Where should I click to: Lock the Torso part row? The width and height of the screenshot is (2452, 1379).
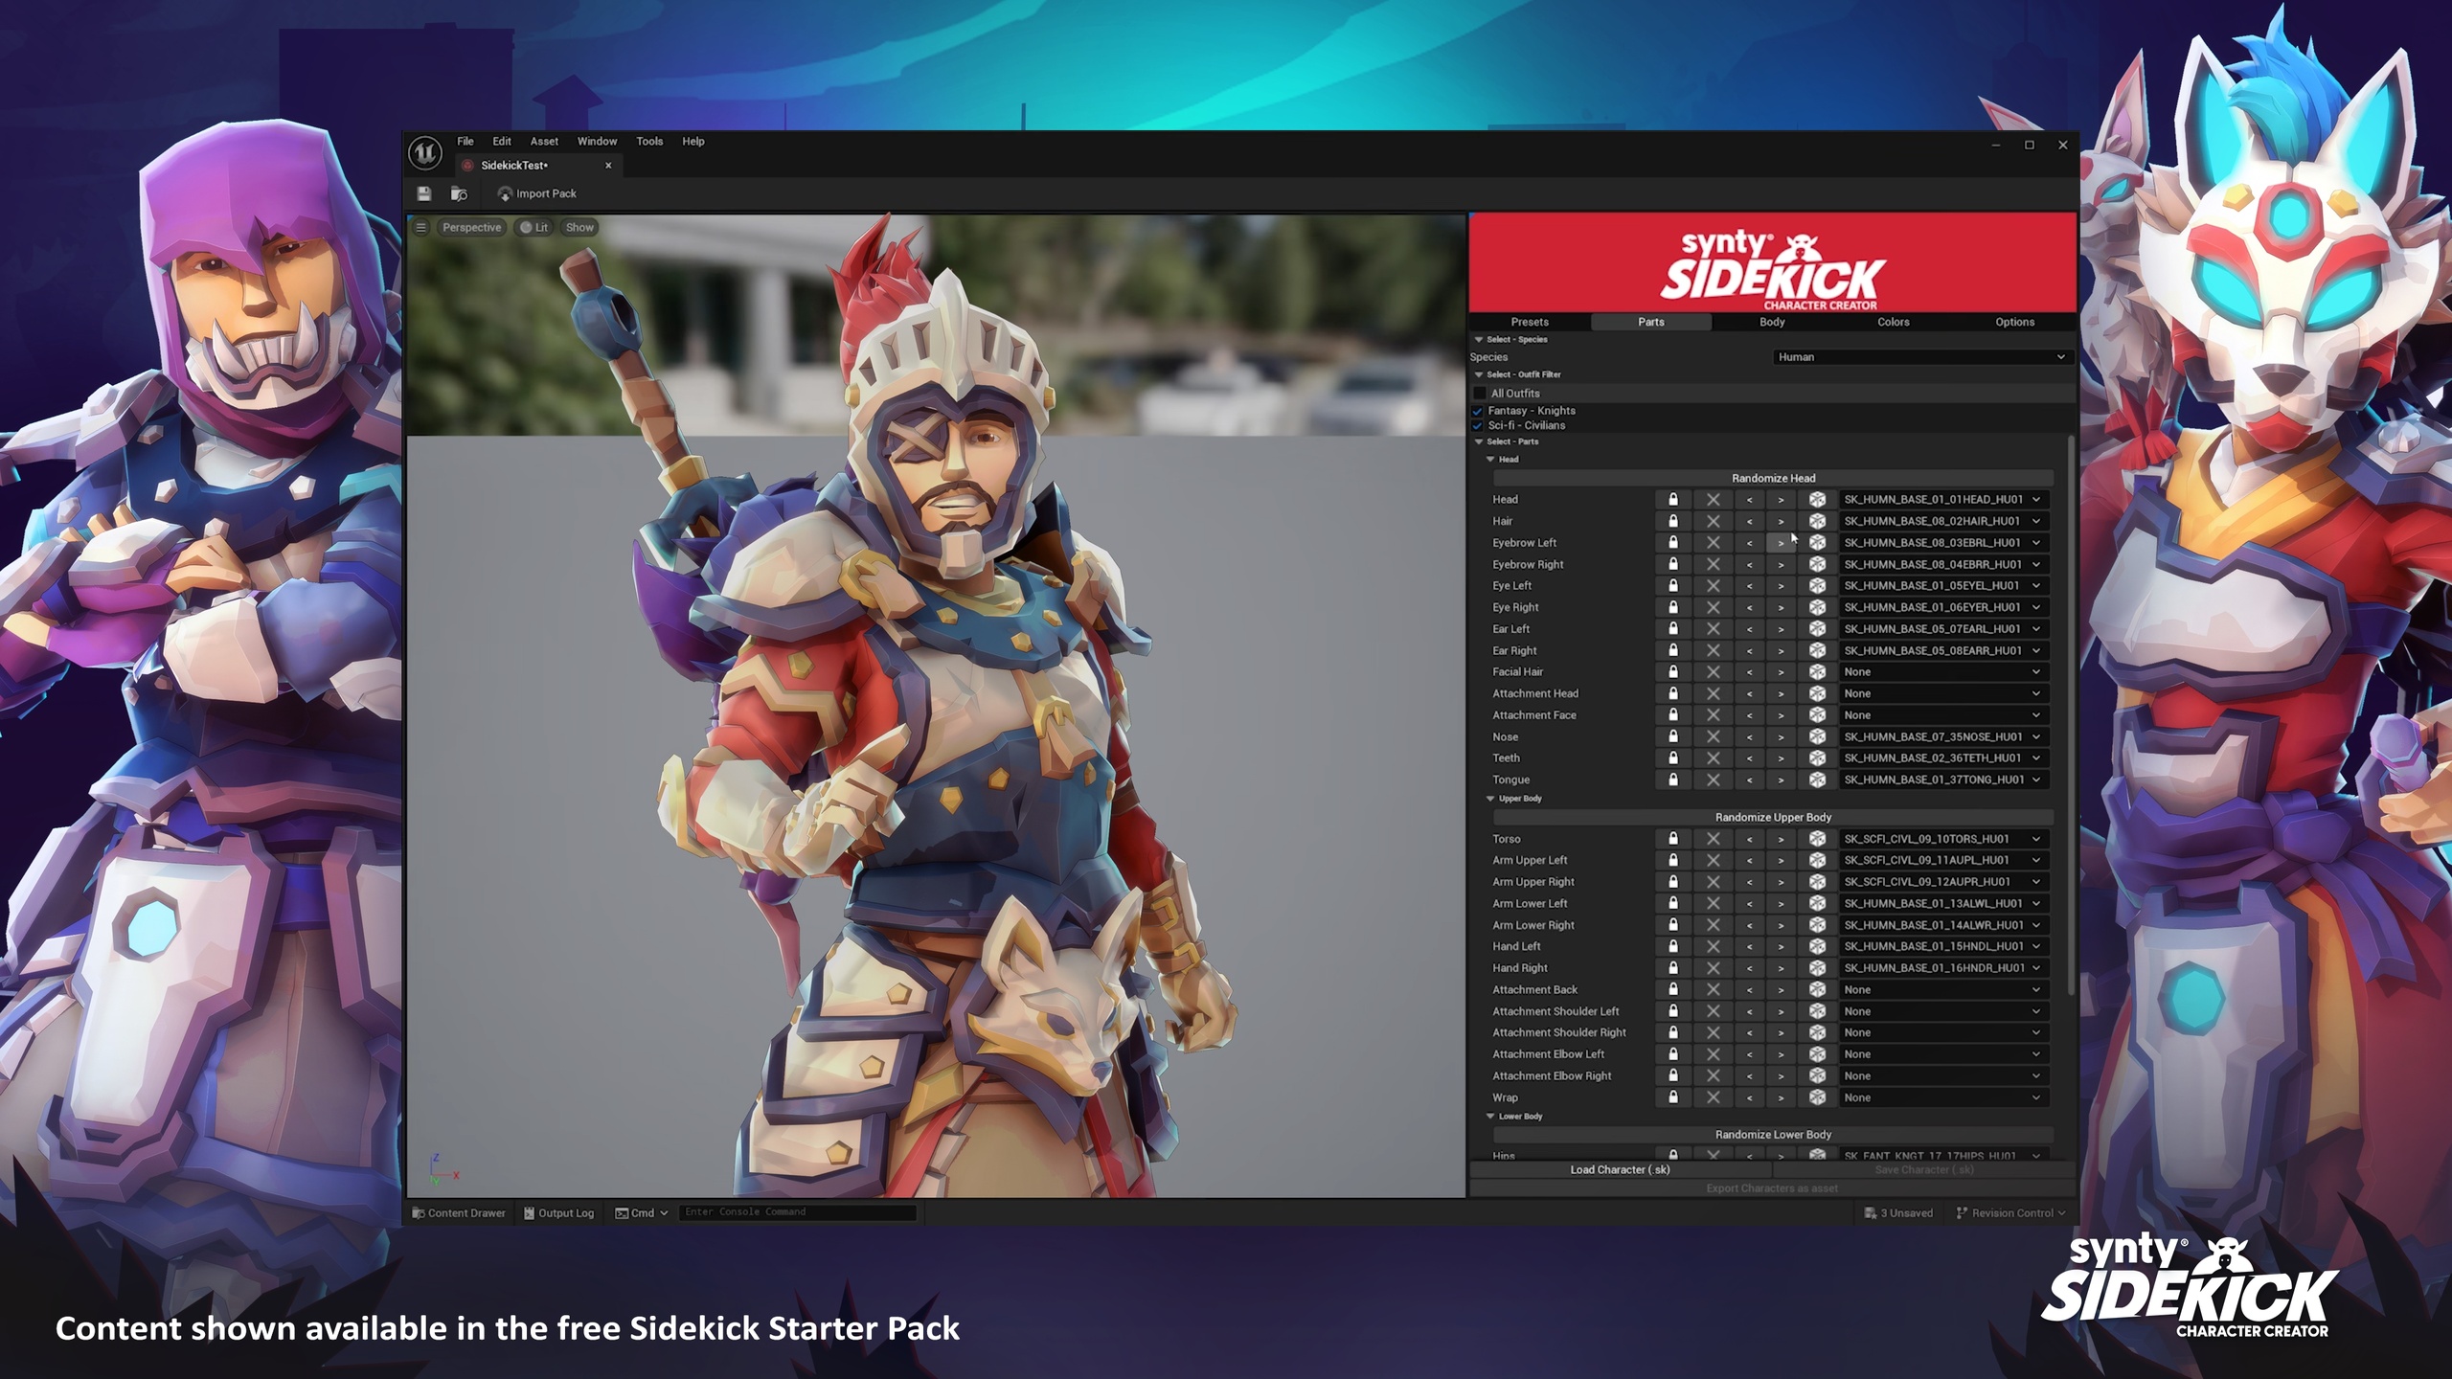pos(1672,839)
